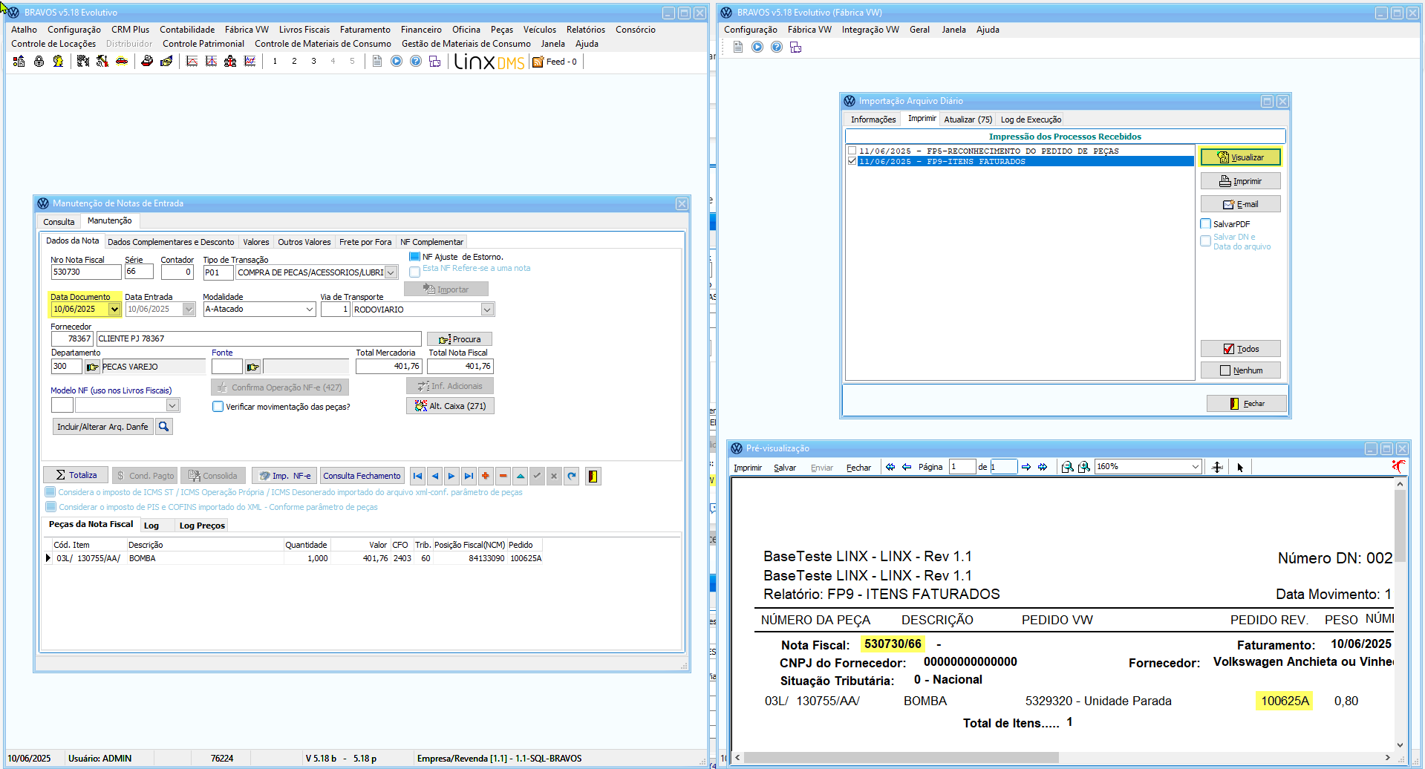Click the Visualizar button
Screen dimensions: 1425x769
(x=1240, y=157)
